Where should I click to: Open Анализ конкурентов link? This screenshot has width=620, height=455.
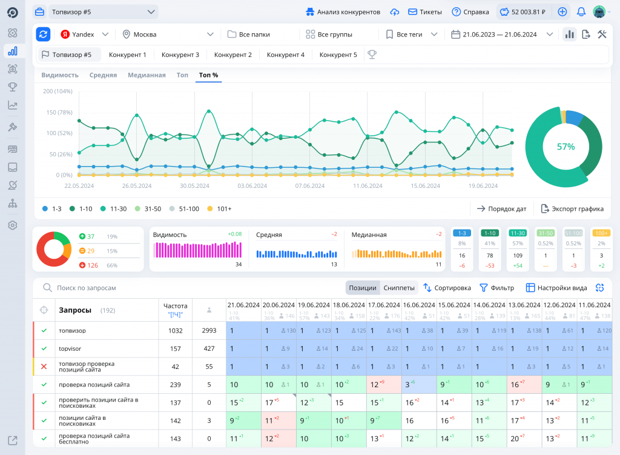coord(343,12)
